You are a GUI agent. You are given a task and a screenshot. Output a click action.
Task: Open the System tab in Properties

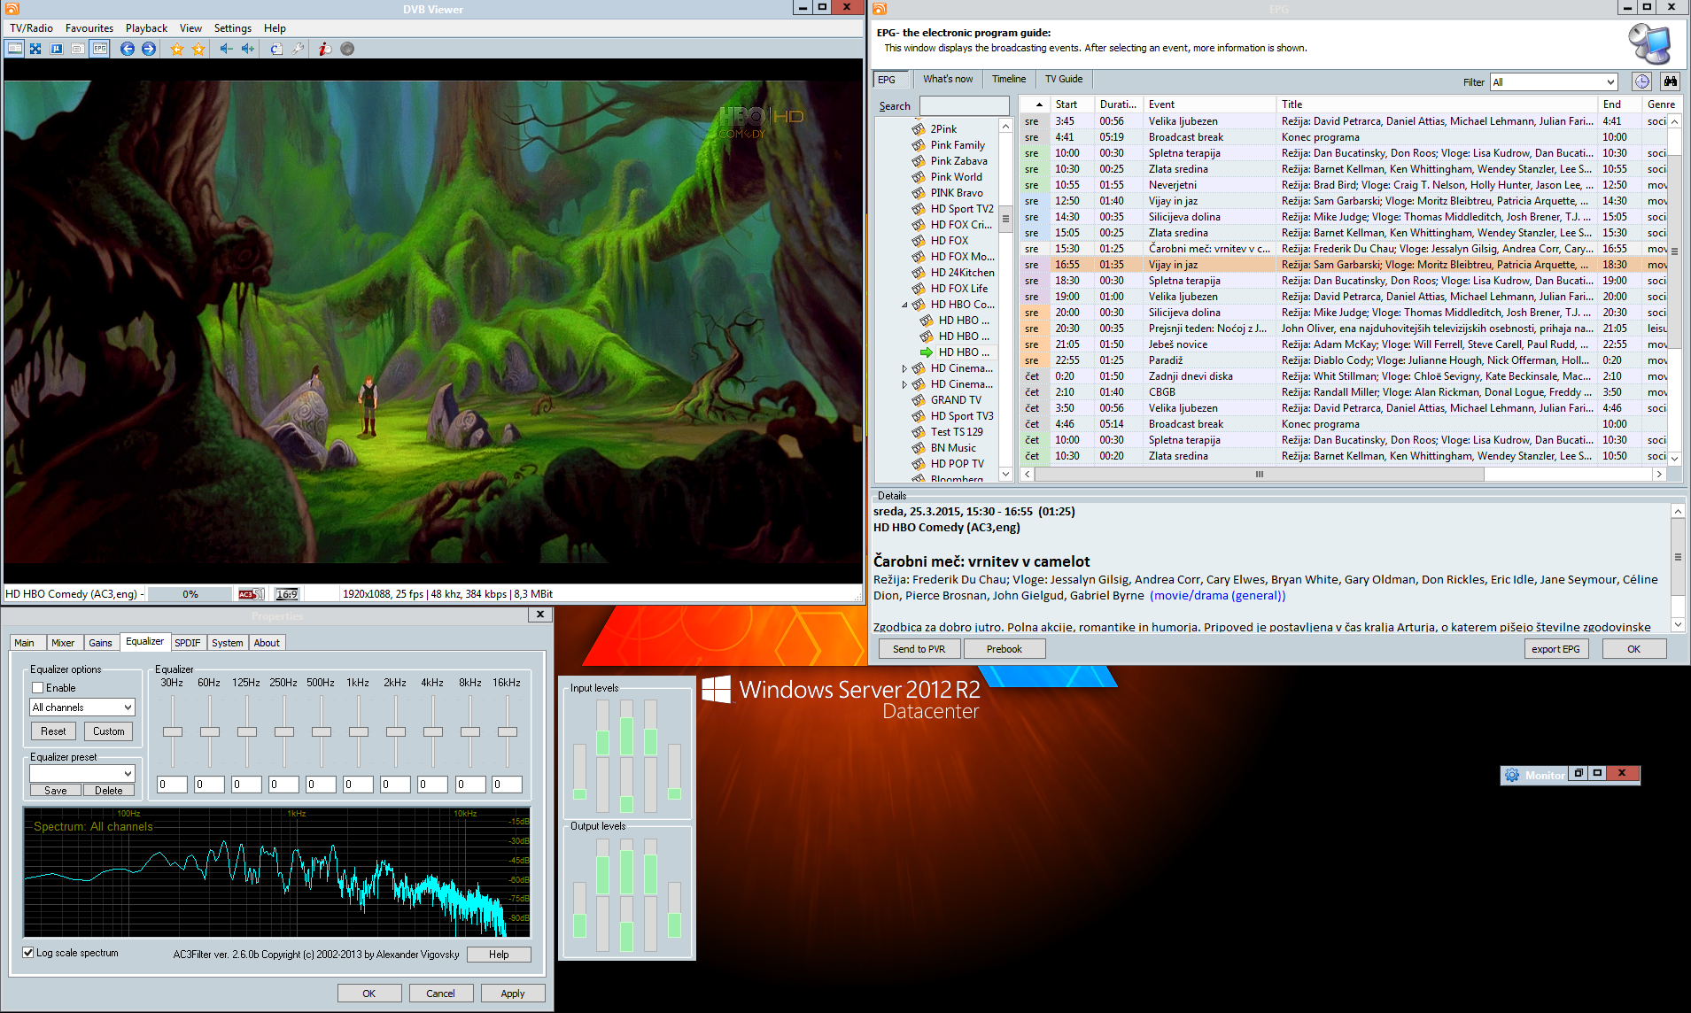228,643
